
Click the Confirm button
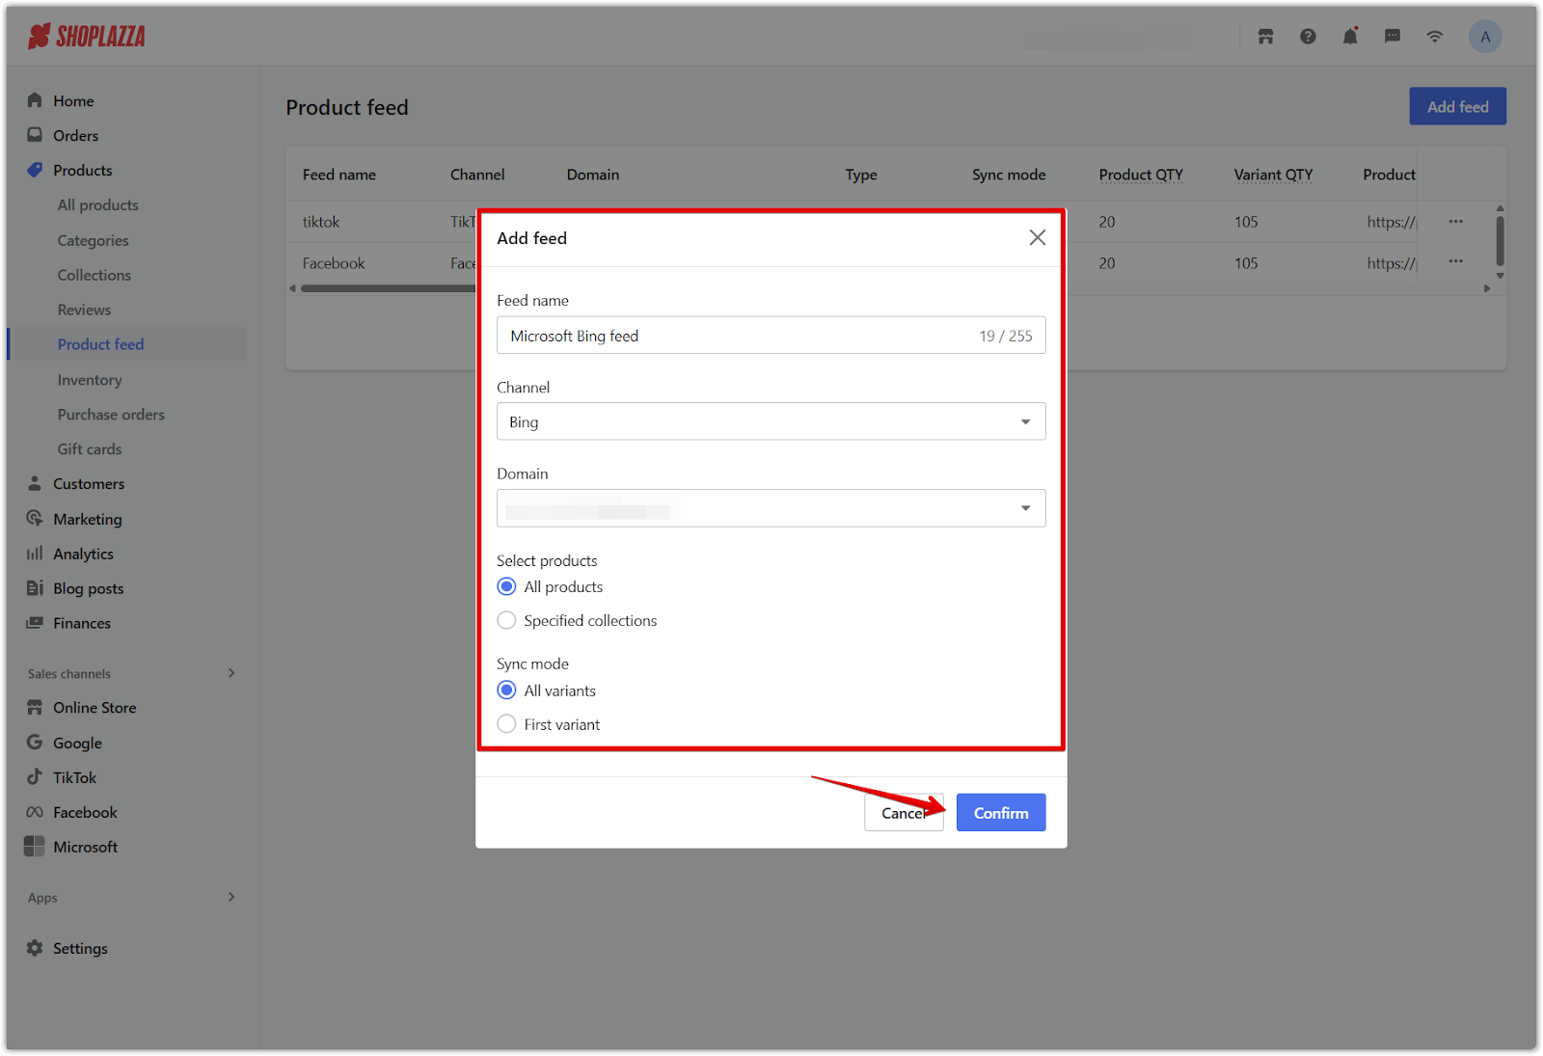tap(1001, 813)
